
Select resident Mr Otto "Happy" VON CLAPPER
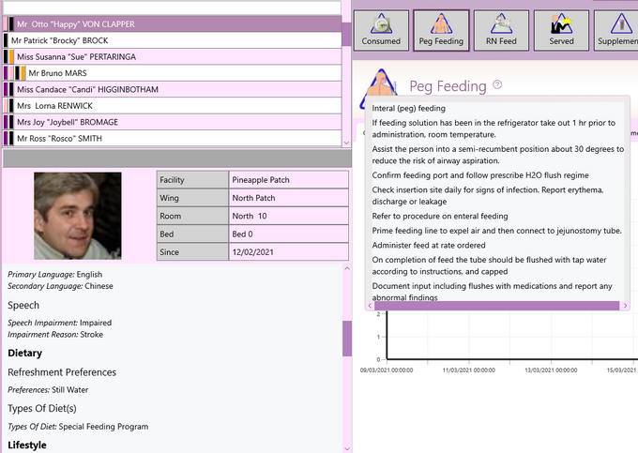[x=172, y=24]
